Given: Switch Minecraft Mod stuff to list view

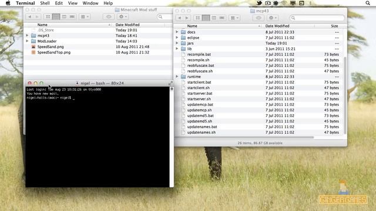Looking at the screenshot, I should (56, 16).
